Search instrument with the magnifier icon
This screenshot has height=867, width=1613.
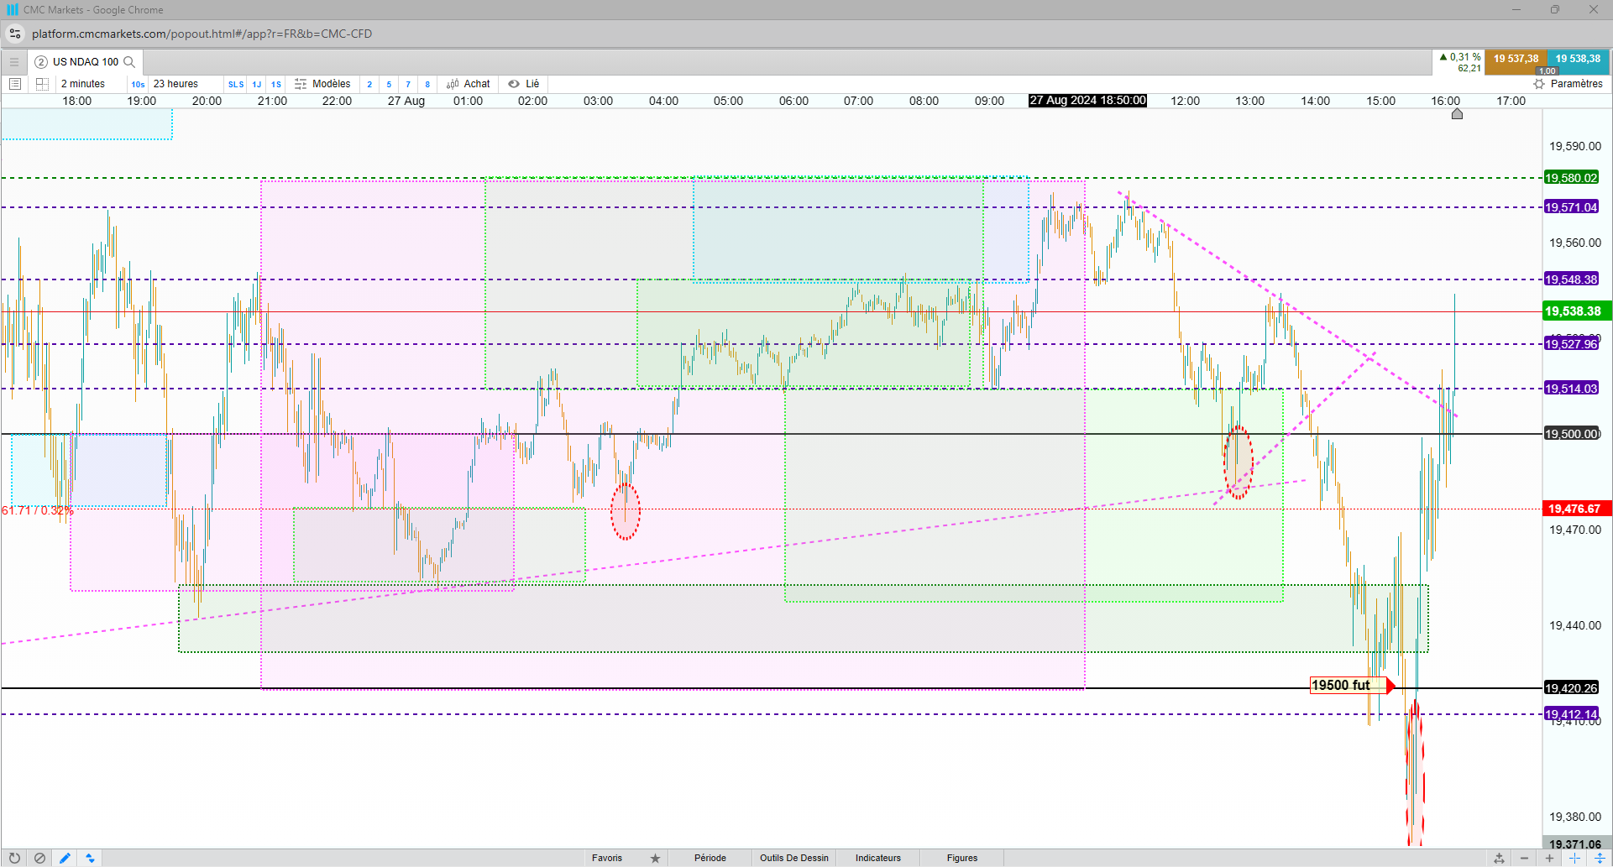coord(129,62)
